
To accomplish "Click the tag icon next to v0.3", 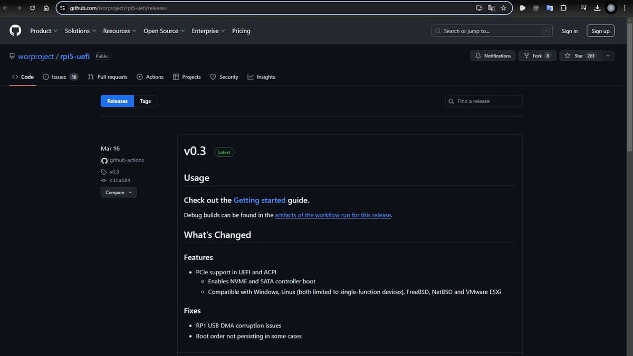I will pos(104,172).
